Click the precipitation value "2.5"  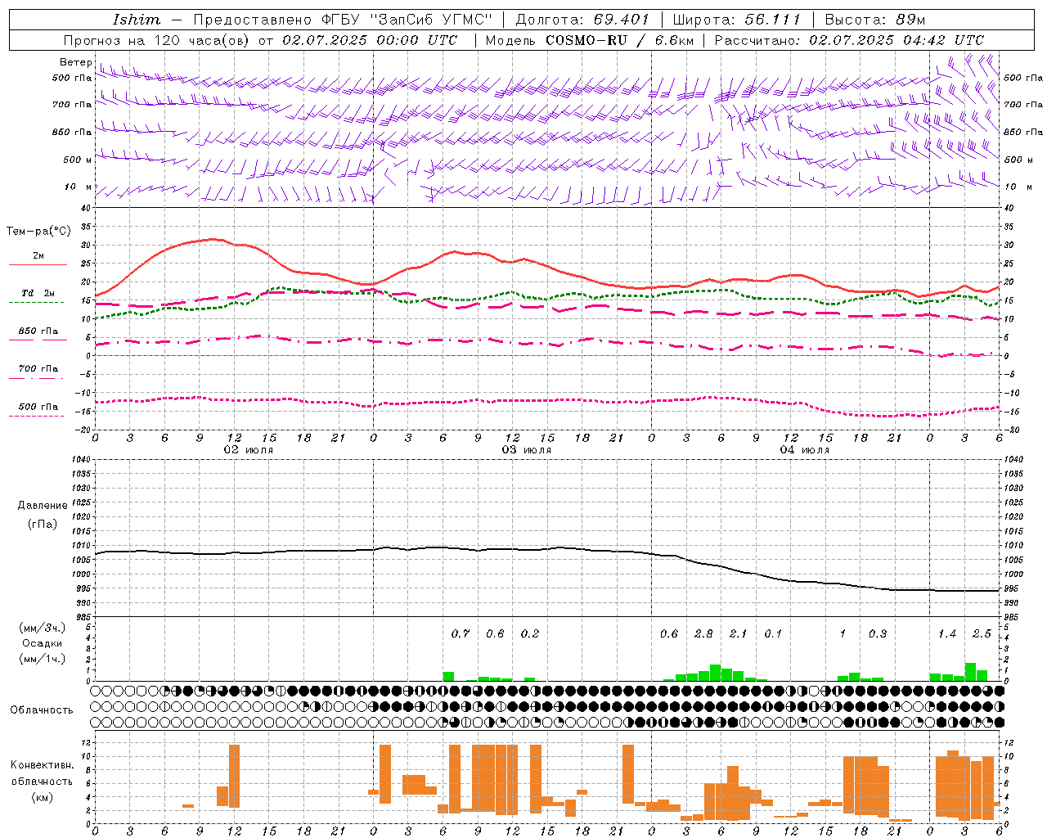[x=982, y=633]
